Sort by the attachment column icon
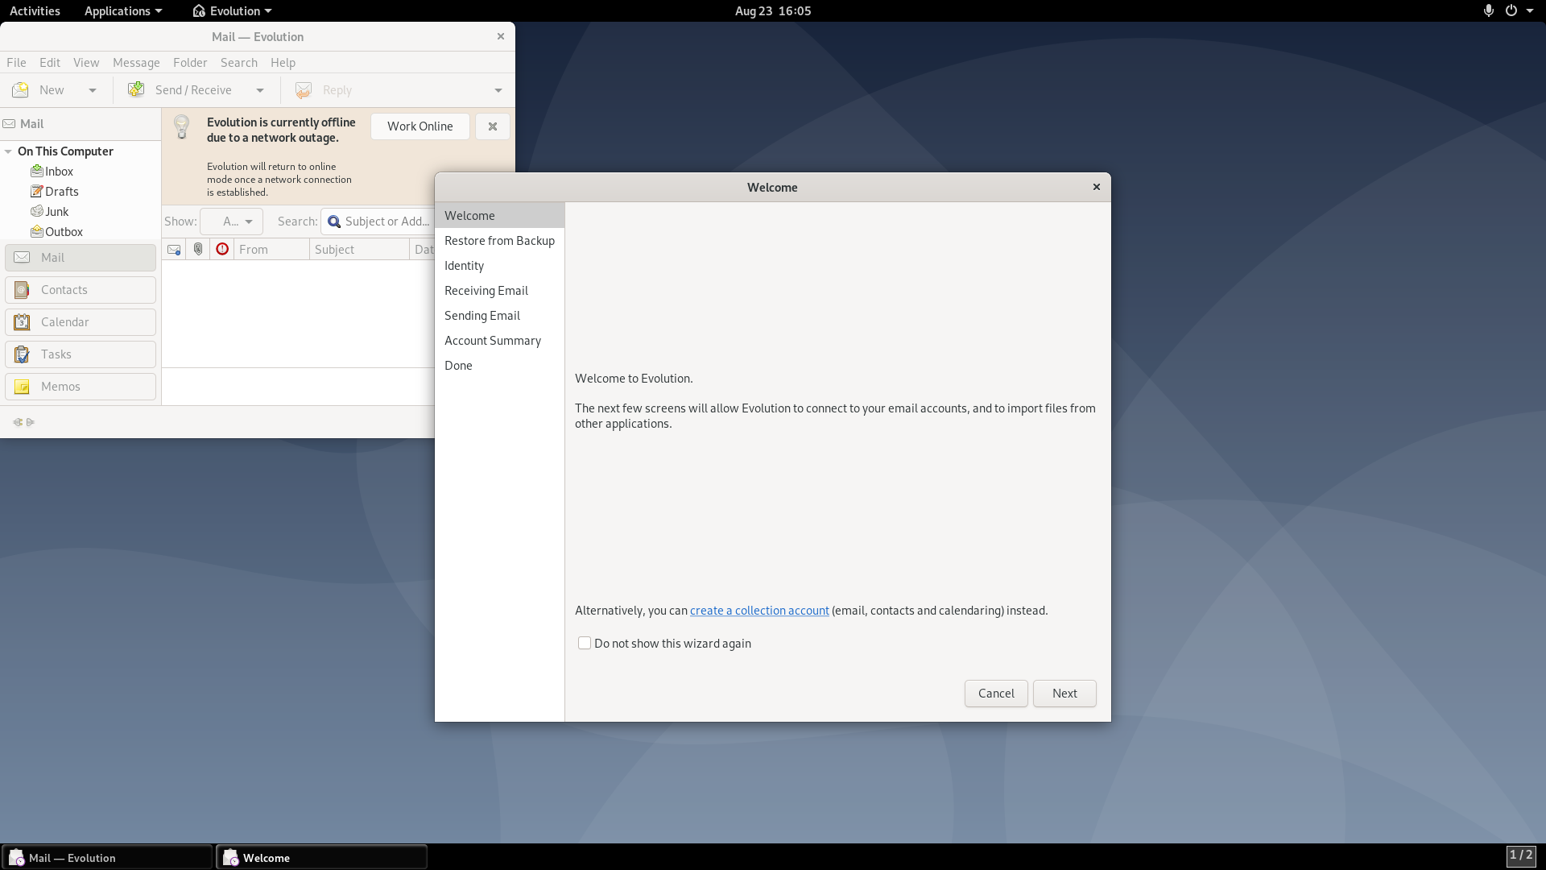This screenshot has height=870, width=1546. click(198, 250)
